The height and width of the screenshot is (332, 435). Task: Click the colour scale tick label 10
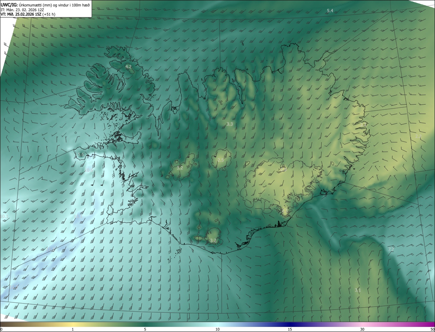coord(217,329)
